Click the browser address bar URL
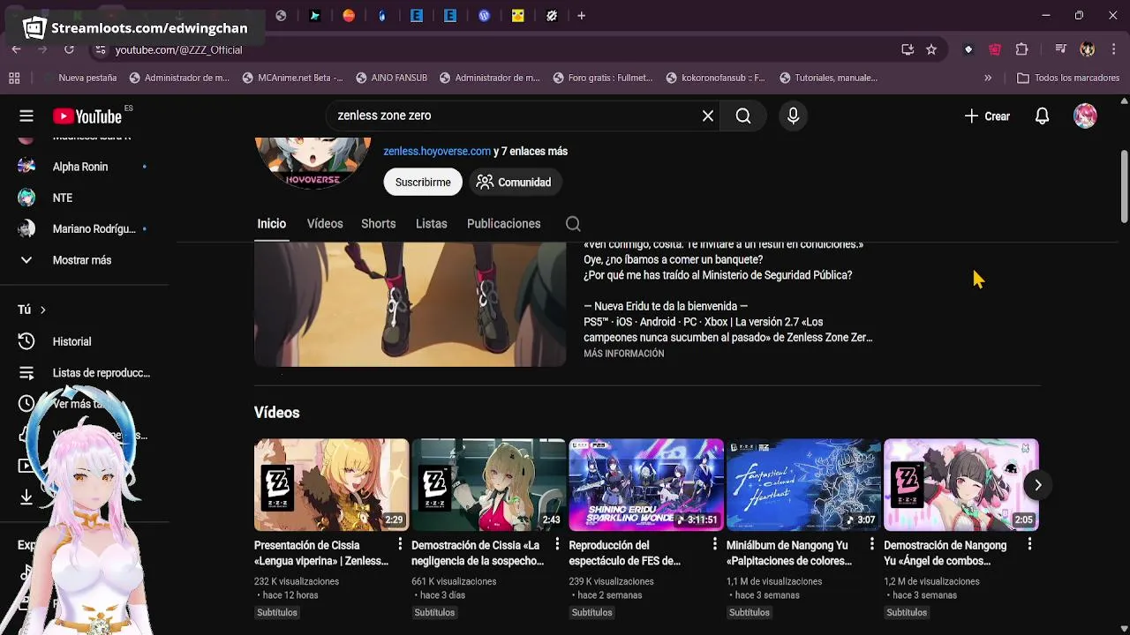 coord(178,49)
